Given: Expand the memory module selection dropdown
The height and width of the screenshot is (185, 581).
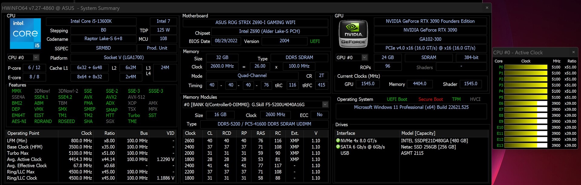Looking at the screenshot, I should click(325, 104).
